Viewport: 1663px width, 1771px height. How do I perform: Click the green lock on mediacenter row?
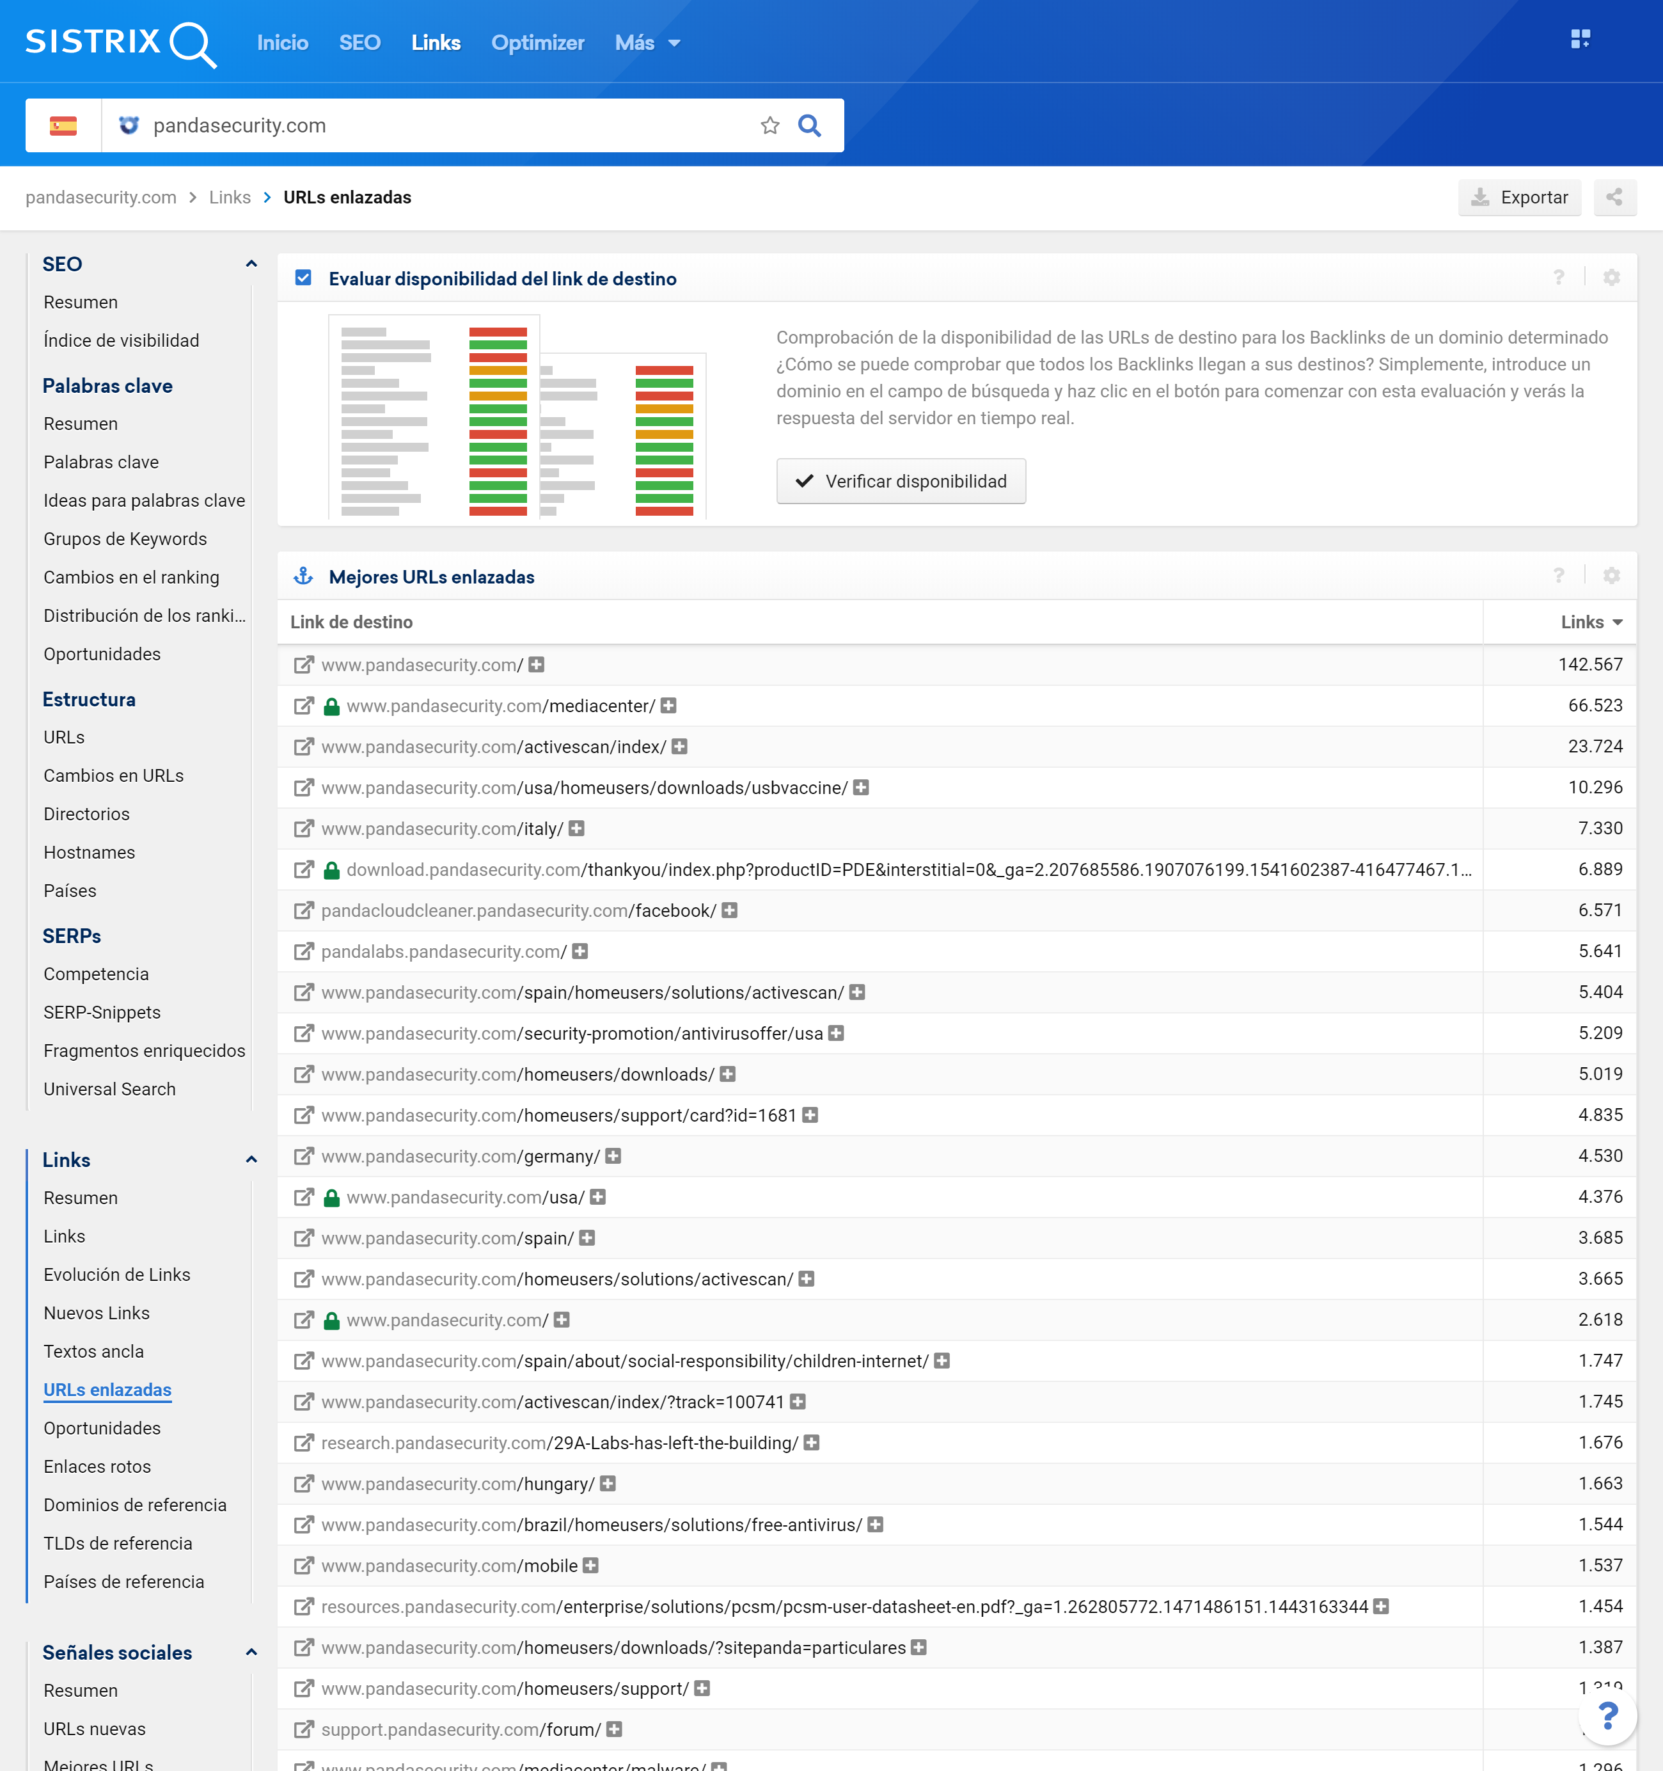point(331,706)
